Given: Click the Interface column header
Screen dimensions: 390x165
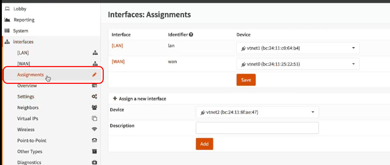Looking at the screenshot, I should [121, 34].
